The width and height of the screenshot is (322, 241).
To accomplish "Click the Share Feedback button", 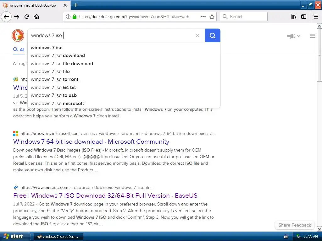I will click(x=295, y=225).
